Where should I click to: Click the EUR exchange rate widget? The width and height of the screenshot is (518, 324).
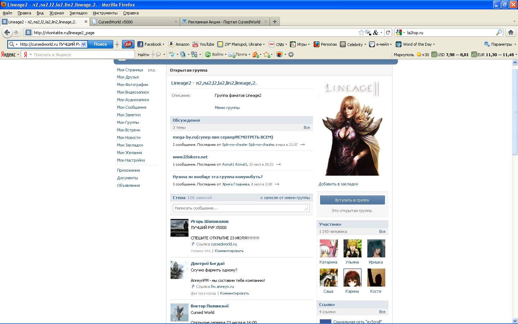click(493, 54)
